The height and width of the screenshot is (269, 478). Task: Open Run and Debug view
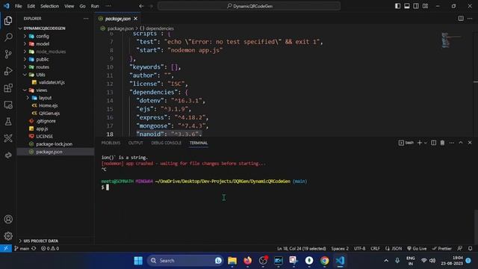tap(8, 71)
